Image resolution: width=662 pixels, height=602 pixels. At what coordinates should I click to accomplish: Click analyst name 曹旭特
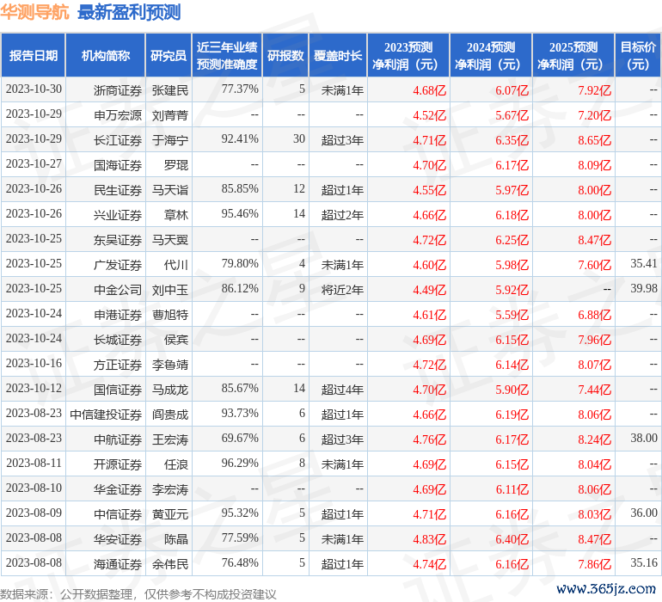170,314
